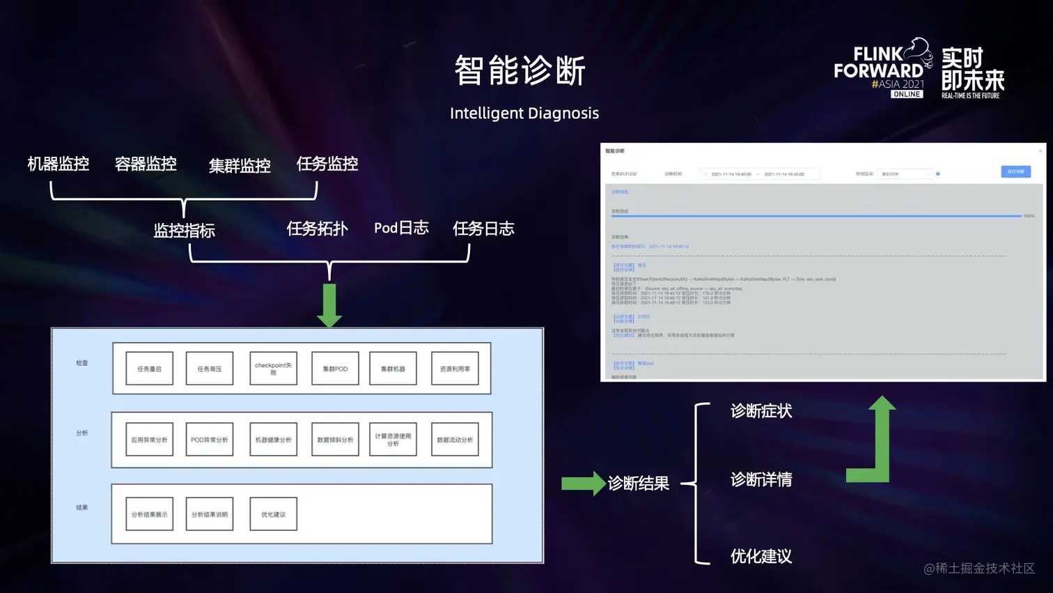The height and width of the screenshot is (593, 1053).
Task: Click the 检查 row label
Action: click(82, 363)
